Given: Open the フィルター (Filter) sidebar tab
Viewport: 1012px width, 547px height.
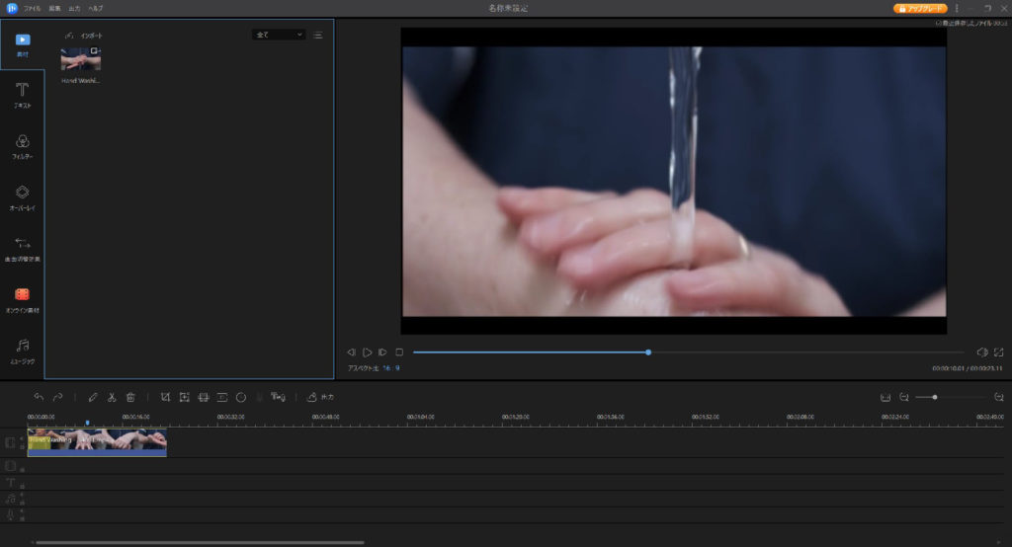Looking at the screenshot, I should 23,146.
